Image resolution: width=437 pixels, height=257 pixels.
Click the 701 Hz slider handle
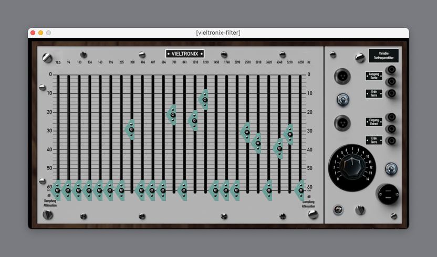[x=173, y=115]
